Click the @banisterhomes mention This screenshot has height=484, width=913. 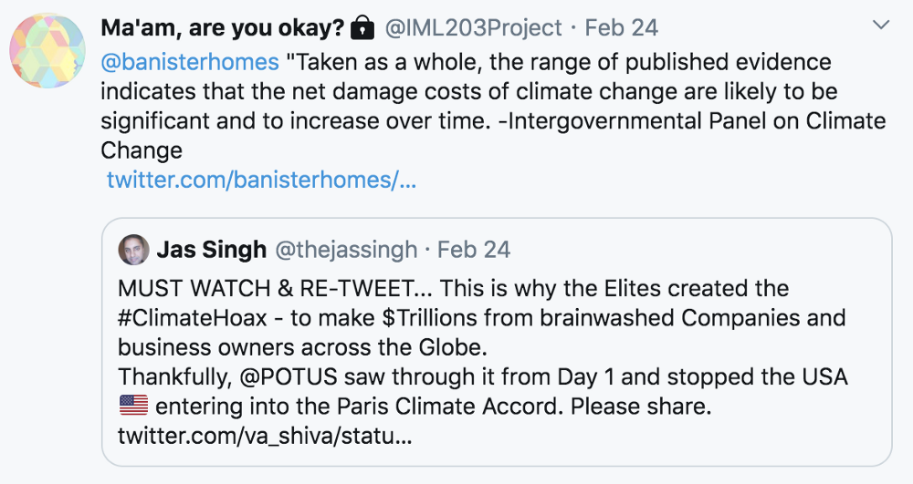coord(189,62)
